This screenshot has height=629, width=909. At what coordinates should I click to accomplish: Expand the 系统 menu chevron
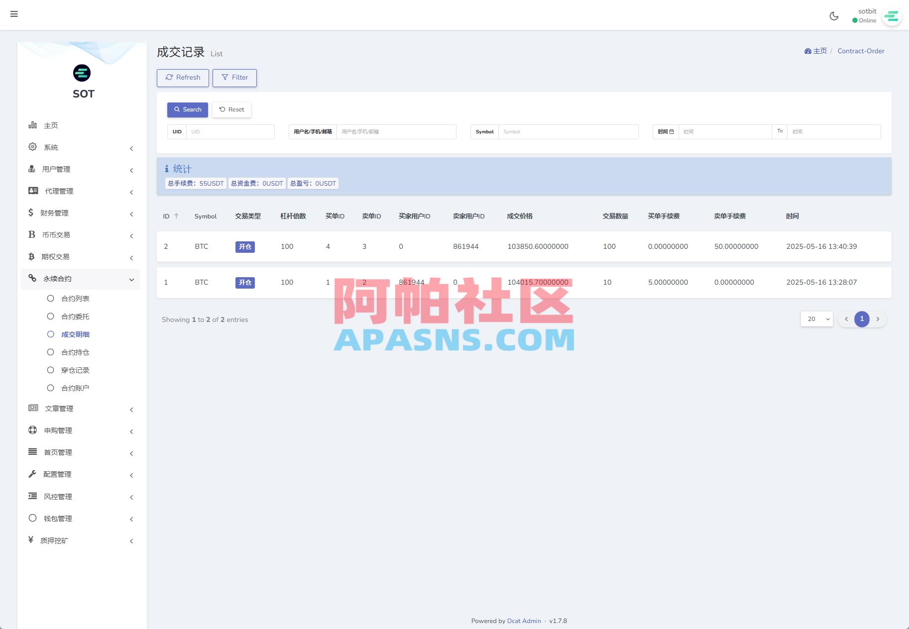(131, 148)
